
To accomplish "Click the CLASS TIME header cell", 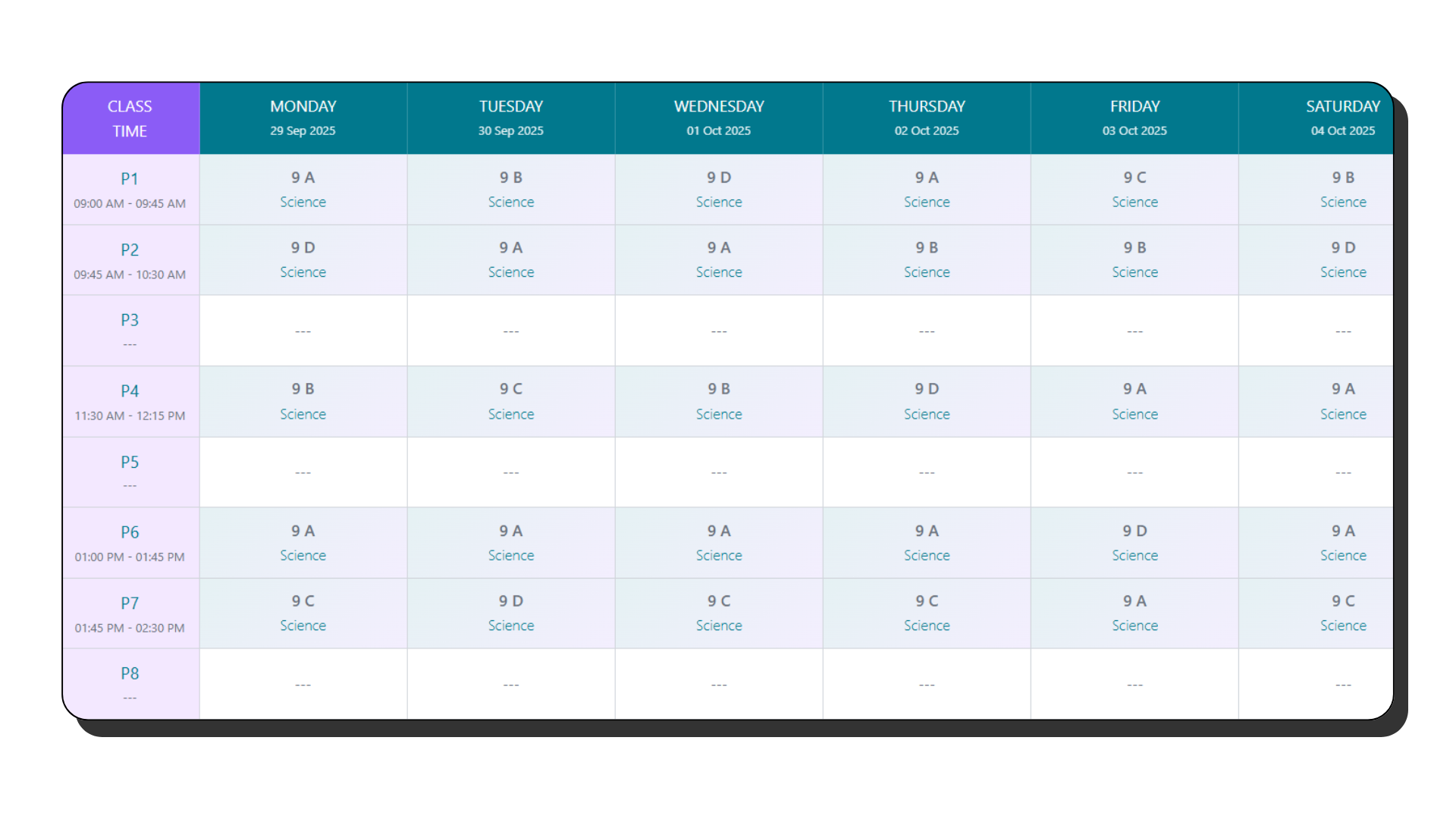I will click(x=130, y=118).
